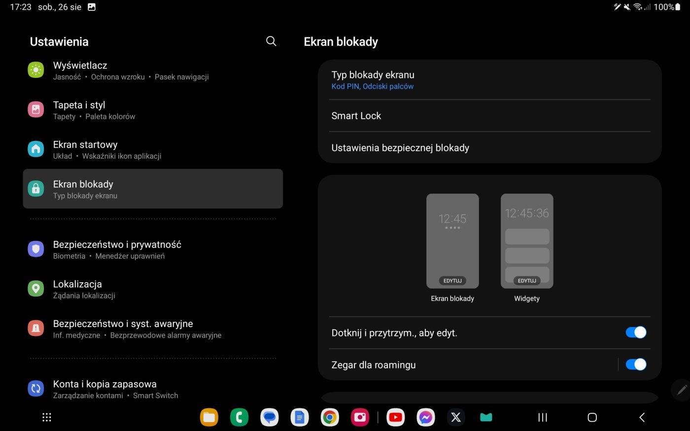Viewport: 690px width, 431px height.
Task: Open Typ blokady ekranu option
Action: tap(490, 80)
